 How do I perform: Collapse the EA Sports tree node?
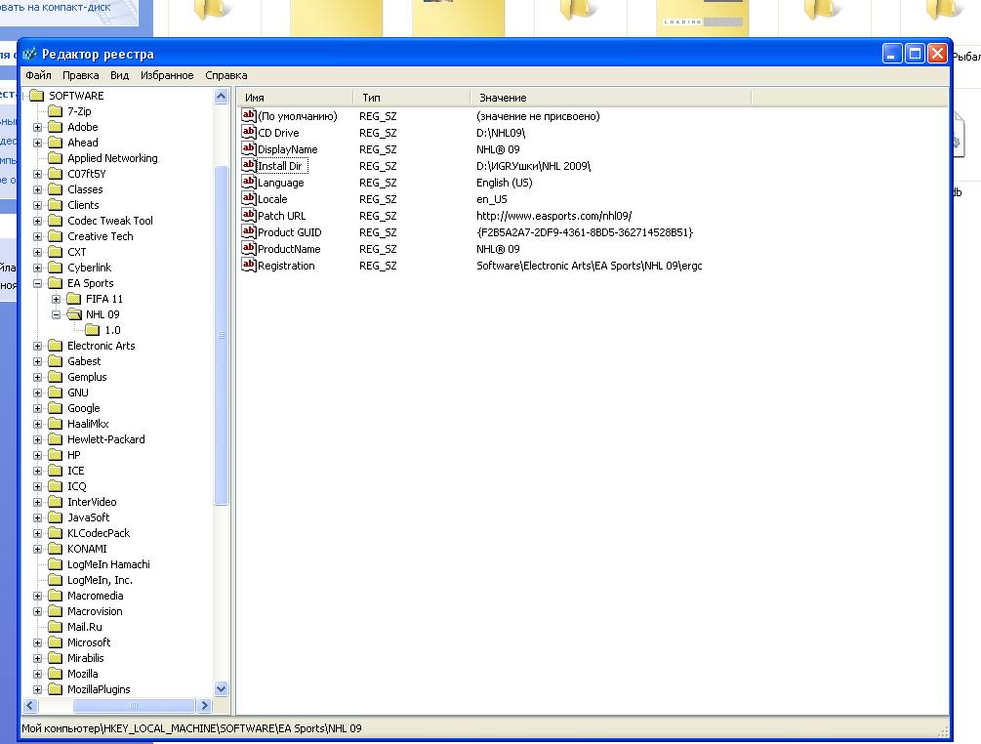pos(38,283)
